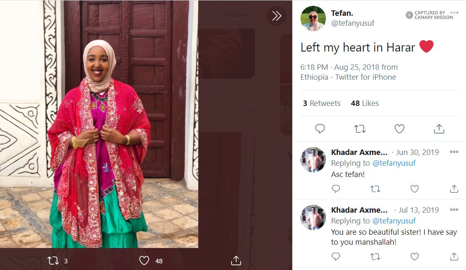Open the three-dot menu on the Jul 13 reply
This screenshot has width=466, height=270.
pos(453,210)
